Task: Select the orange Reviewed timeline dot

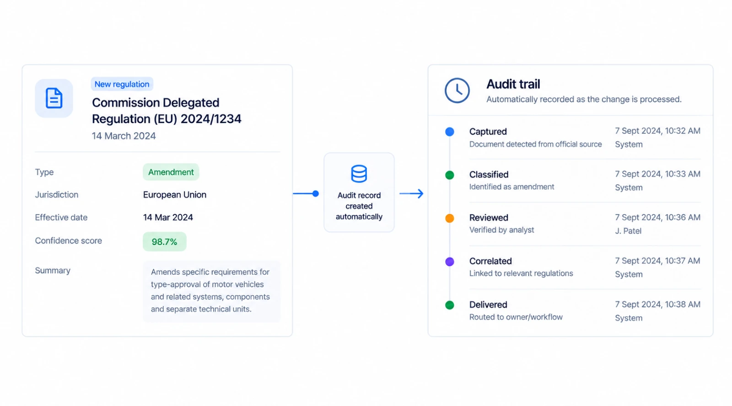Action: click(x=450, y=218)
